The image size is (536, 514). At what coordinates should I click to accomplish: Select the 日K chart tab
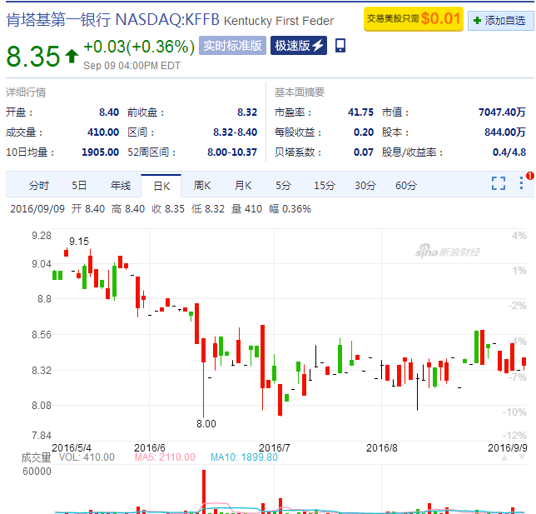(161, 186)
